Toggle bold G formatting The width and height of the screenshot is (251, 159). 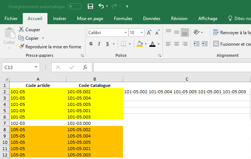91,44
